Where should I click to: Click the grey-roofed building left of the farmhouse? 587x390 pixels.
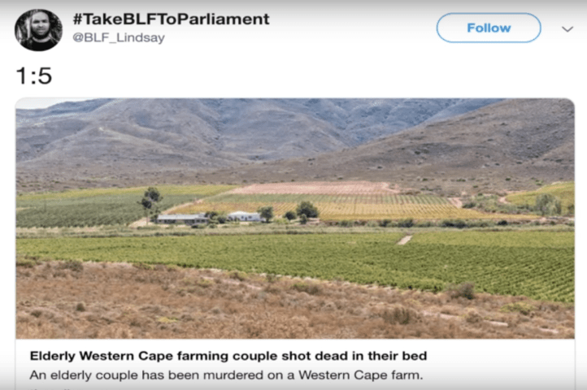point(182,219)
